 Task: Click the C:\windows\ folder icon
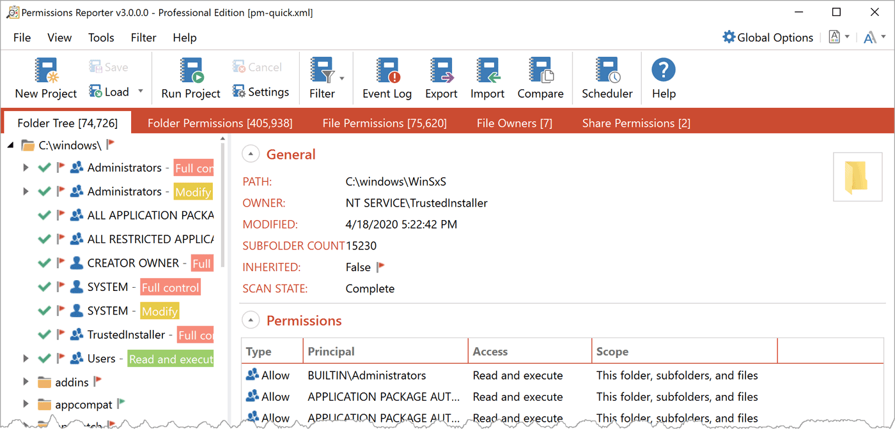27,145
